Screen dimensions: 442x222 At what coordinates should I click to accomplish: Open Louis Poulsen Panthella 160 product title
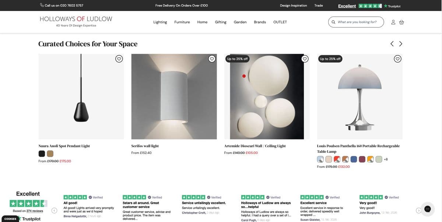(x=358, y=148)
